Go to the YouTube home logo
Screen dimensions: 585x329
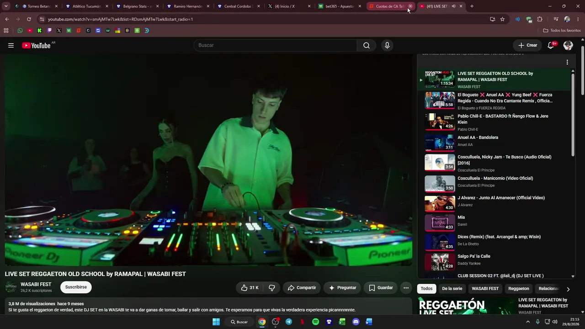point(36,45)
